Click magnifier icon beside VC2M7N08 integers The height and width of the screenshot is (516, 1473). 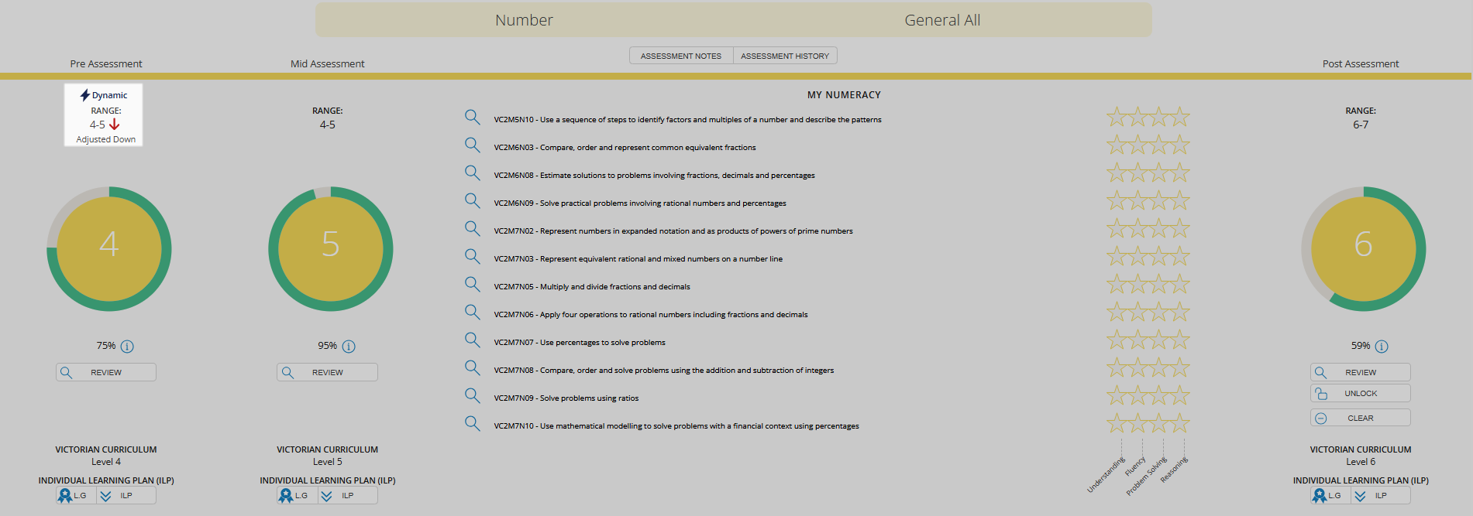(x=472, y=367)
